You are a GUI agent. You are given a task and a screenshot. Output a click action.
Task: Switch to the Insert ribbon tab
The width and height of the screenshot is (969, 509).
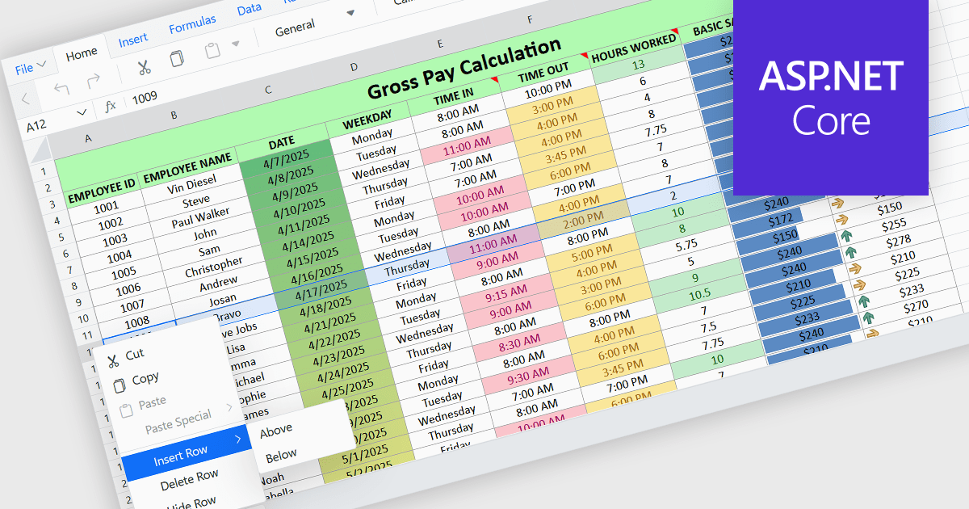[x=133, y=40]
